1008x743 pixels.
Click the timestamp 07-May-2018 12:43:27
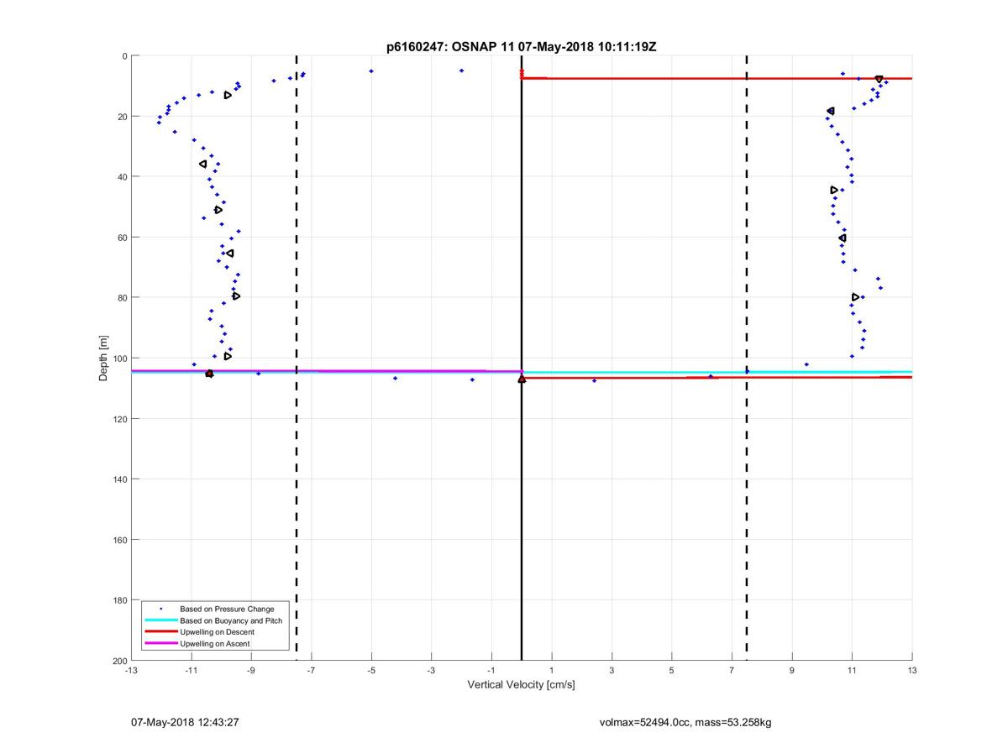pos(184,722)
